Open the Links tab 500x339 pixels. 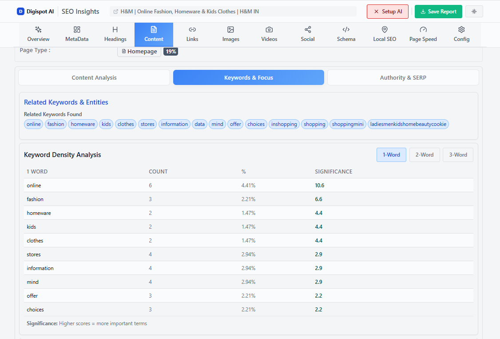pyautogui.click(x=192, y=35)
